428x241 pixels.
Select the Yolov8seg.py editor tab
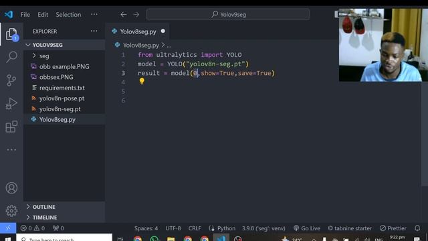pyautogui.click(x=138, y=31)
